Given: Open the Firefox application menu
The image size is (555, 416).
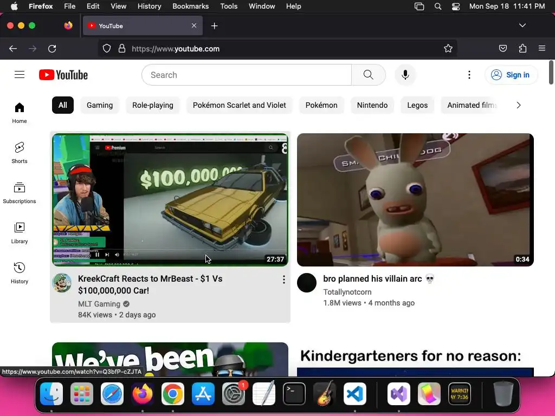Looking at the screenshot, I should [x=542, y=48].
